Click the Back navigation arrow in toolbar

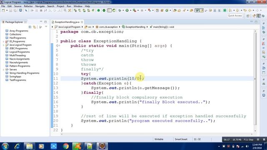coord(249,10)
